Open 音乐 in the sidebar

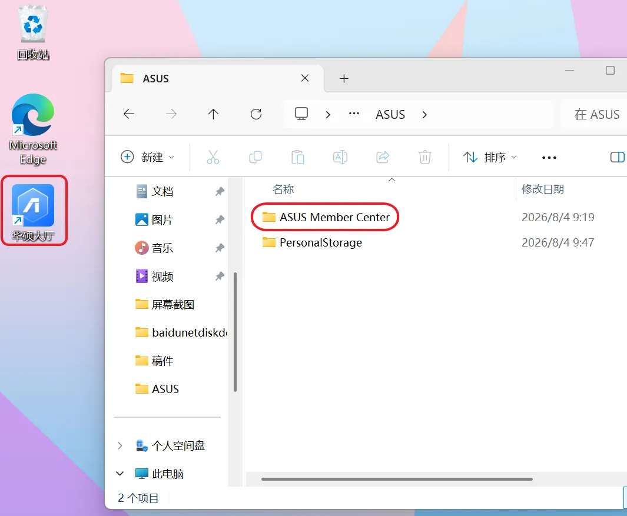click(x=162, y=248)
